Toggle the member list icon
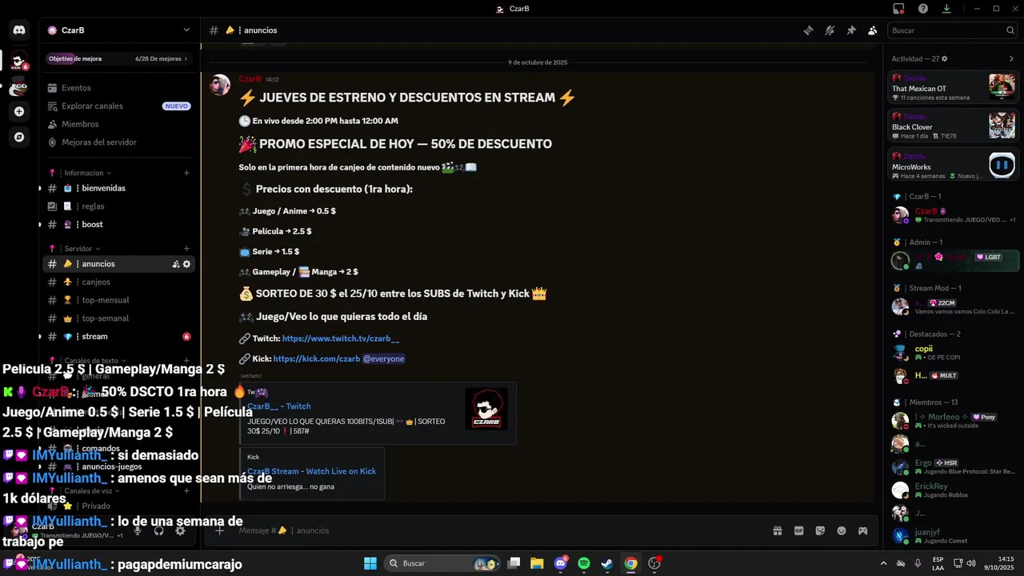Image resolution: width=1024 pixels, height=576 pixels. click(x=872, y=30)
